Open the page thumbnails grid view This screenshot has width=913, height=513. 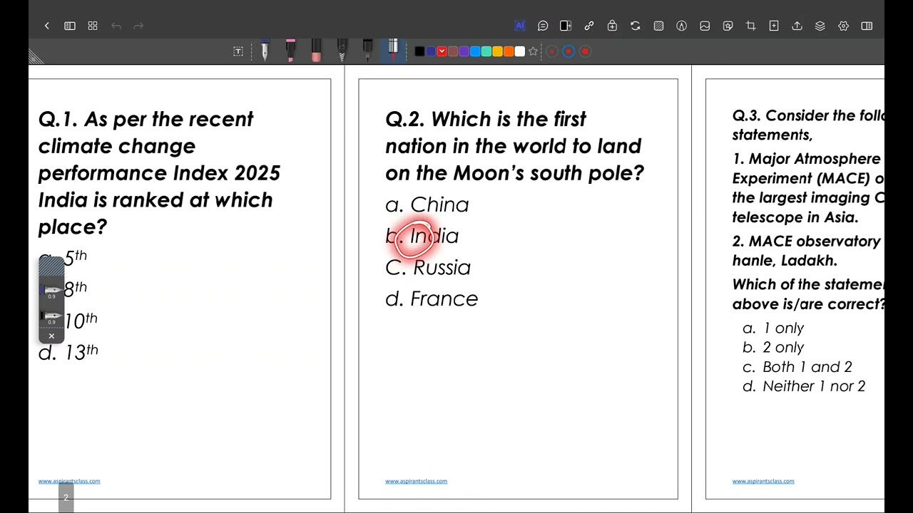pos(93,26)
